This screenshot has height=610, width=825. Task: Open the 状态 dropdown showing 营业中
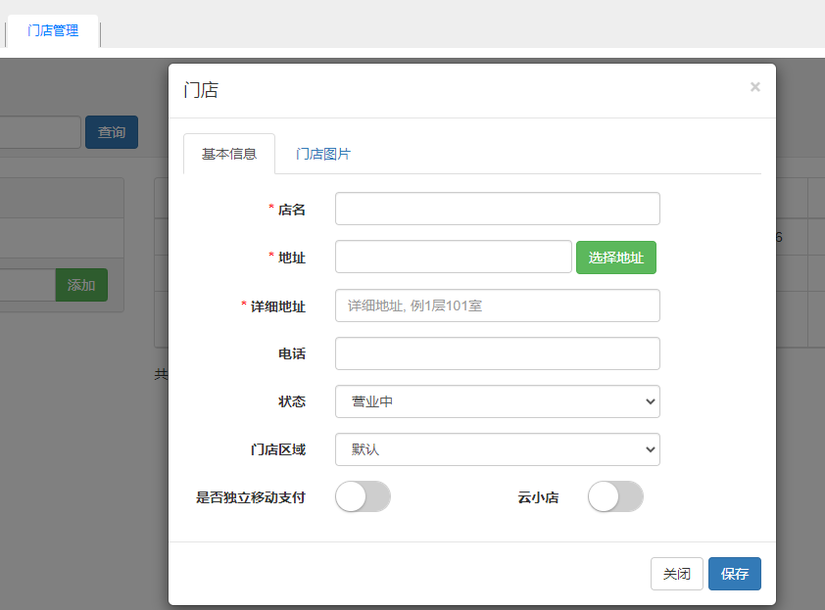(x=497, y=401)
